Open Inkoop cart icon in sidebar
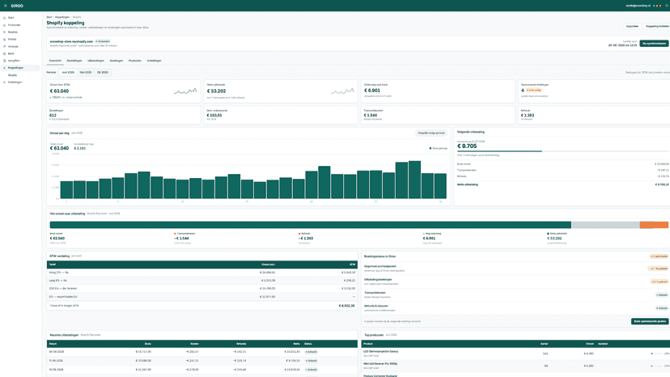The image size is (670, 377). click(5, 40)
